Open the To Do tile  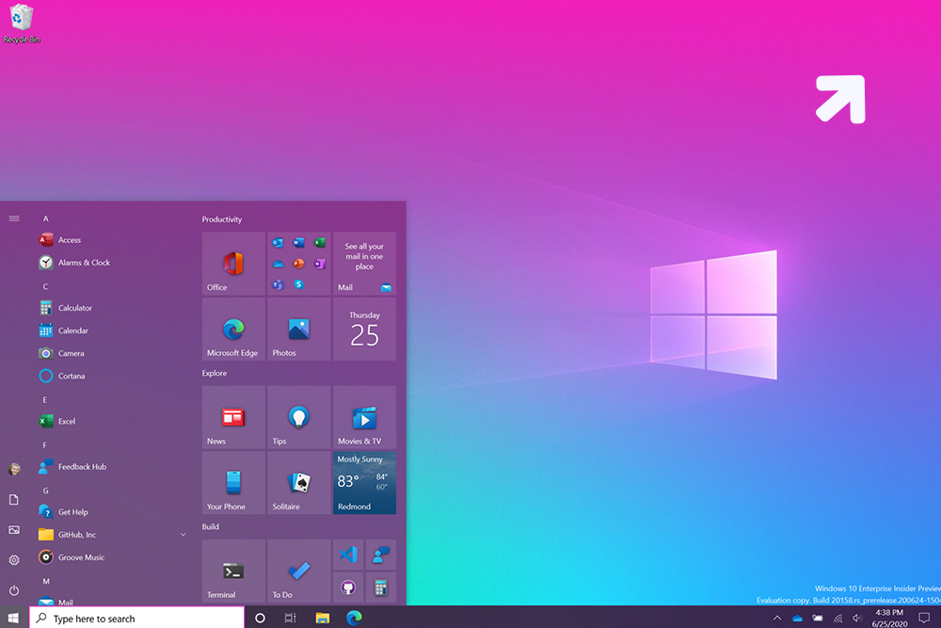coord(299,571)
